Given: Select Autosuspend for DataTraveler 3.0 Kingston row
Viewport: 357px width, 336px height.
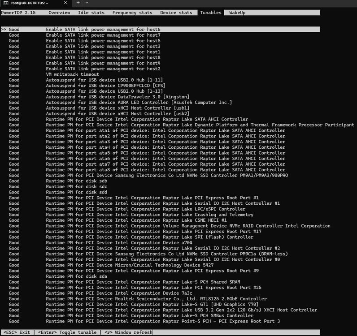Looking at the screenshot, I should coord(99,97).
